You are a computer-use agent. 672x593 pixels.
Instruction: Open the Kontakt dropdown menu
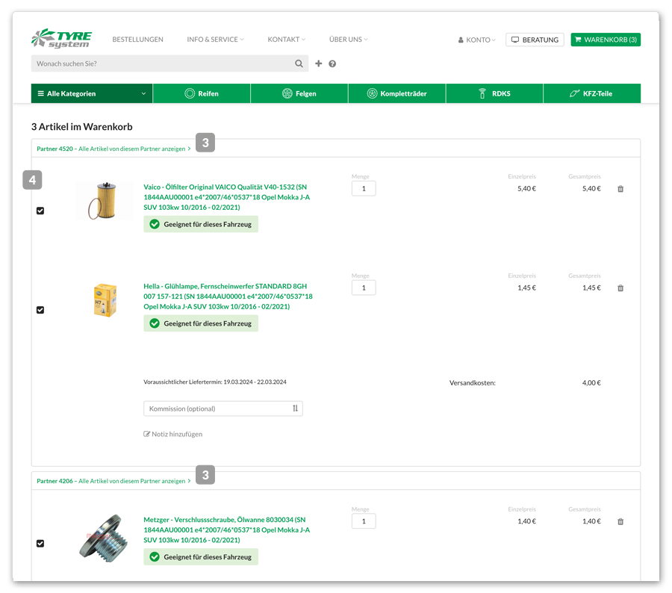click(286, 40)
